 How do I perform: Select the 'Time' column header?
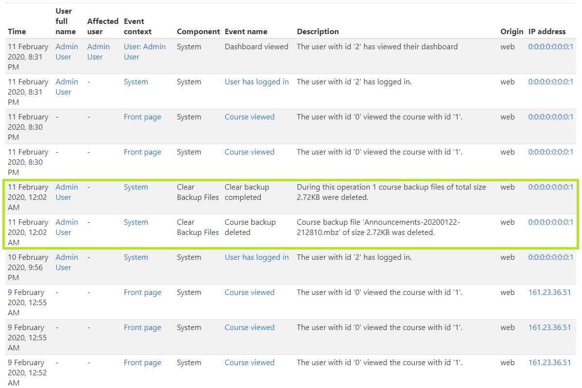(17, 32)
